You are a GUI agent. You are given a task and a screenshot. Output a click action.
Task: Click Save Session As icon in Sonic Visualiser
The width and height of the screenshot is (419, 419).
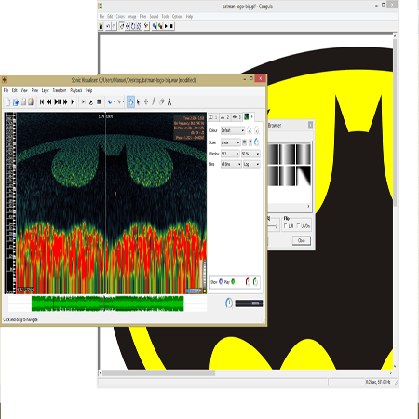[31, 101]
